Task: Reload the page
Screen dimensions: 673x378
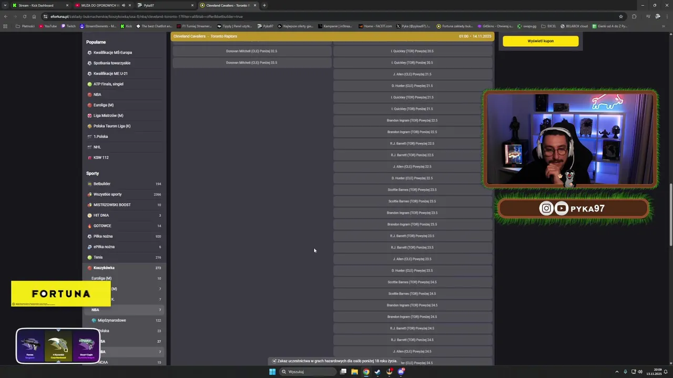Action: click(x=24, y=16)
